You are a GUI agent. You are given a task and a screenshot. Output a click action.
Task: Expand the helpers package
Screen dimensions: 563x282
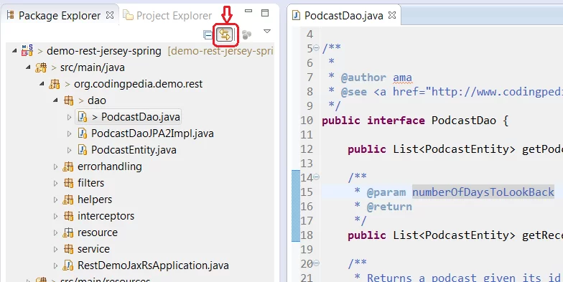tap(56, 199)
